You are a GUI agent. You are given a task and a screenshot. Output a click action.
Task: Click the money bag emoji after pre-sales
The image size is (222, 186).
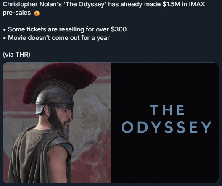[x=37, y=13]
